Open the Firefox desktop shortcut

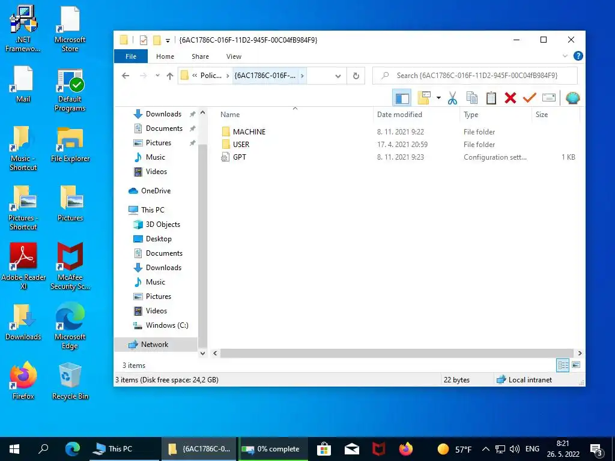point(23,381)
